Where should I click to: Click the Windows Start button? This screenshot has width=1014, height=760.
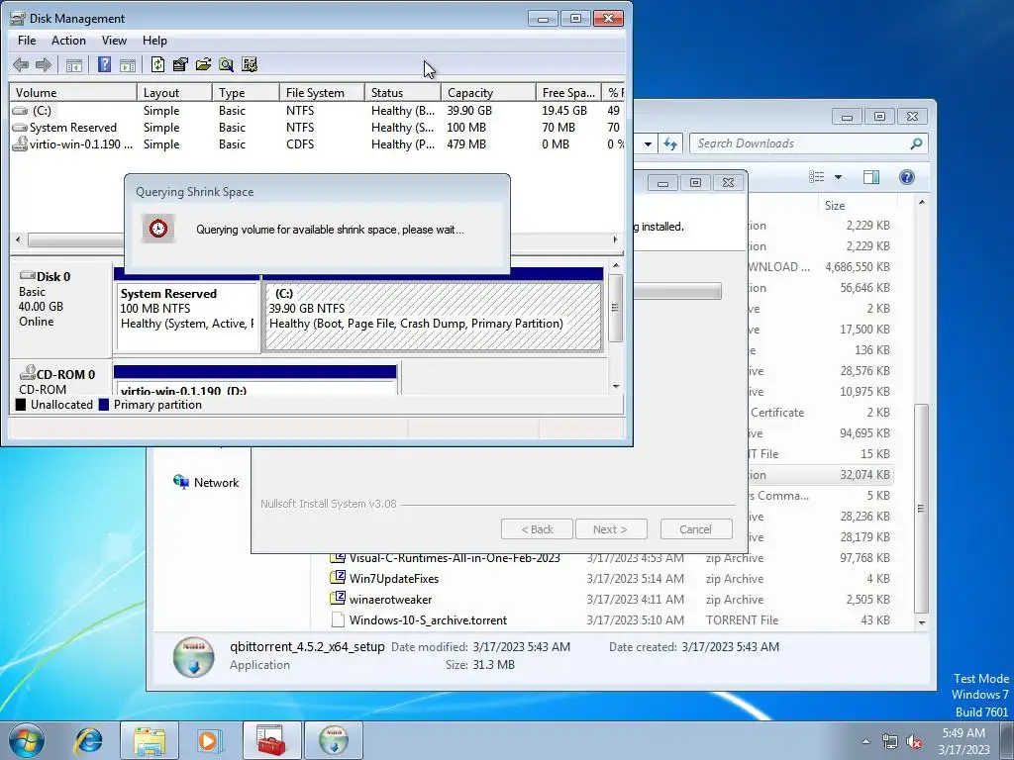[x=27, y=740]
